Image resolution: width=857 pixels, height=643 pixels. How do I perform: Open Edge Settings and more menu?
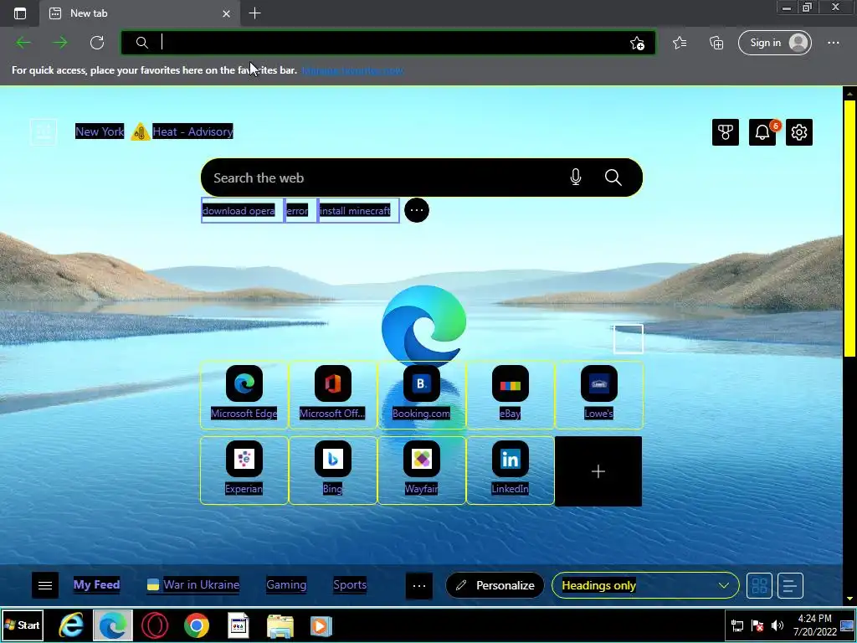tap(833, 43)
